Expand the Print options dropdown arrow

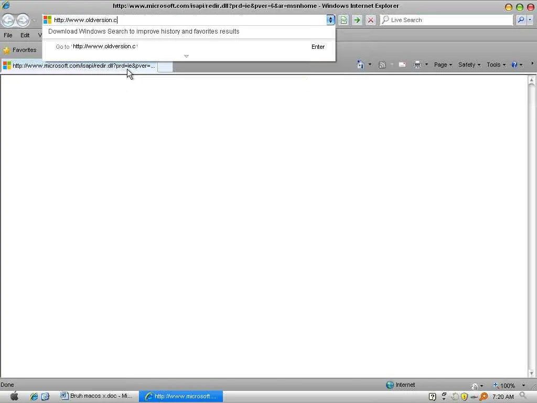click(x=426, y=65)
